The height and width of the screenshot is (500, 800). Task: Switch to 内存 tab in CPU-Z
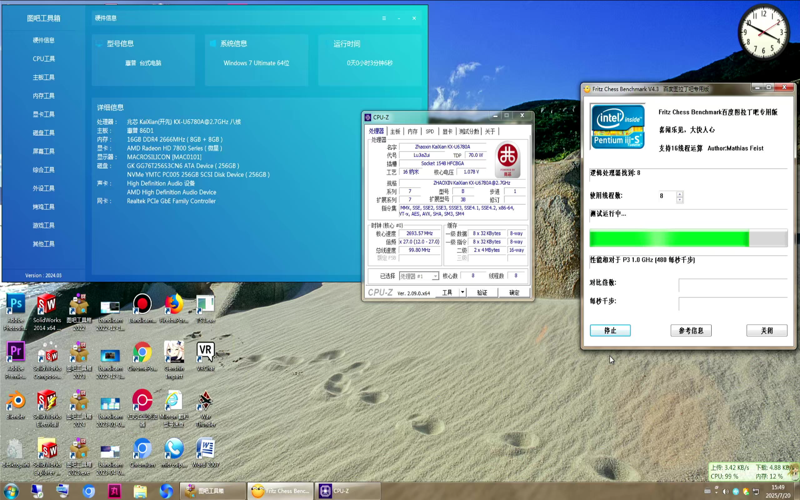(412, 131)
